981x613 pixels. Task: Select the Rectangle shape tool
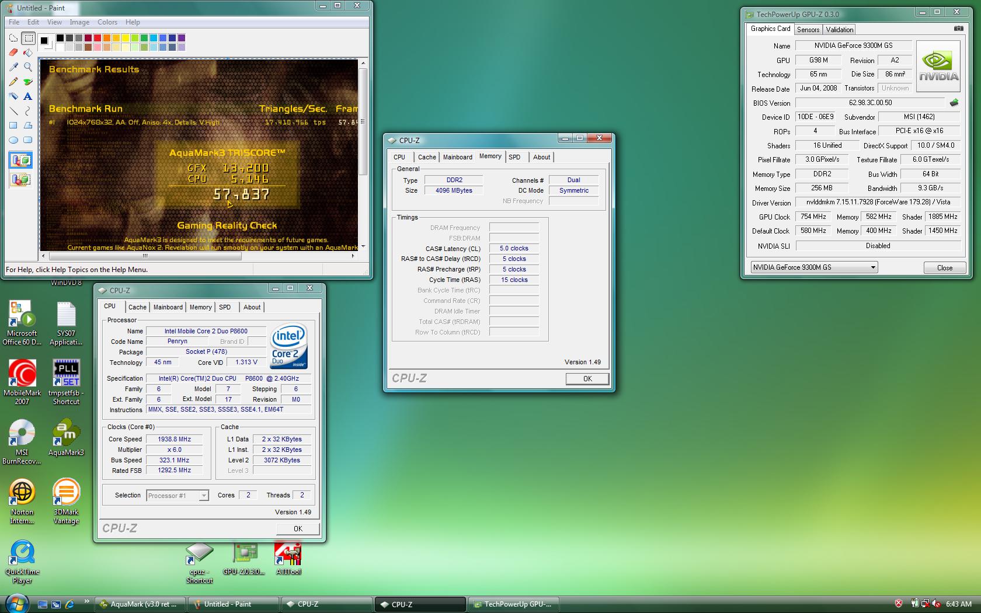(x=13, y=126)
